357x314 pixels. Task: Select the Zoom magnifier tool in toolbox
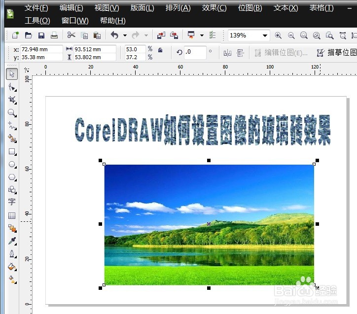tap(12, 113)
